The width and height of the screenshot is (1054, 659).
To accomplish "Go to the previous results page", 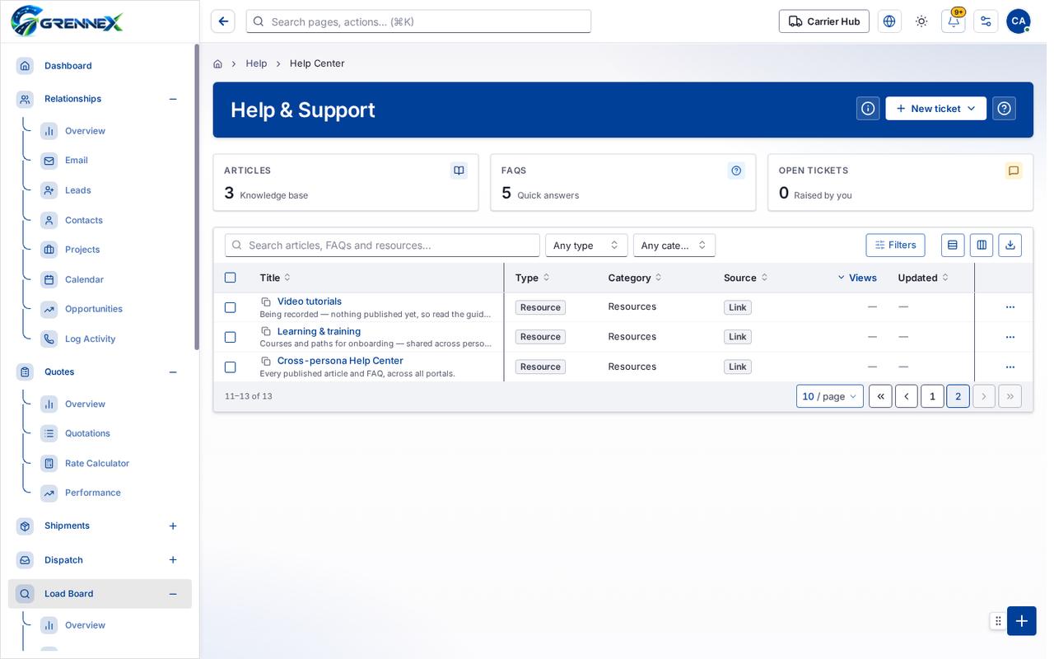I will [x=907, y=396].
